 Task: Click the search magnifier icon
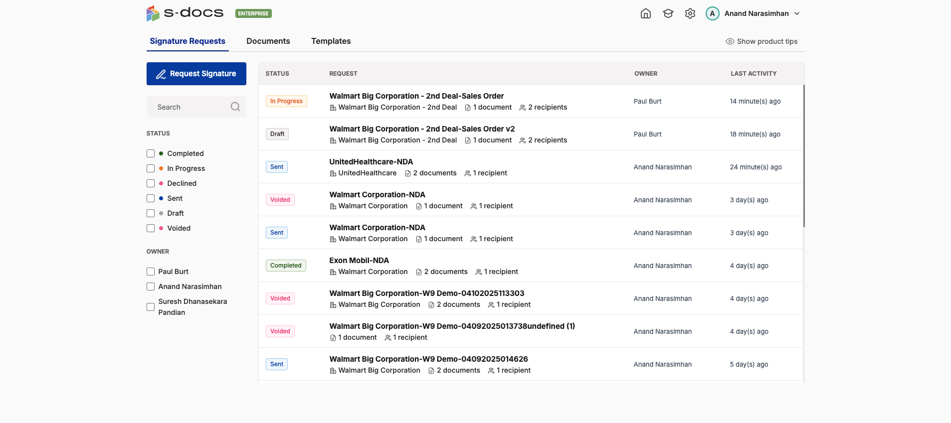pos(235,107)
